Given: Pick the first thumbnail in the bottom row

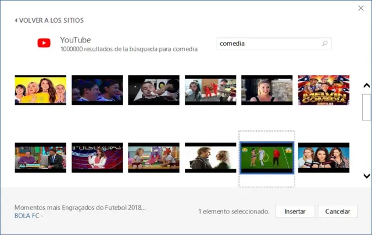Looking at the screenshot, I should click(x=40, y=158).
